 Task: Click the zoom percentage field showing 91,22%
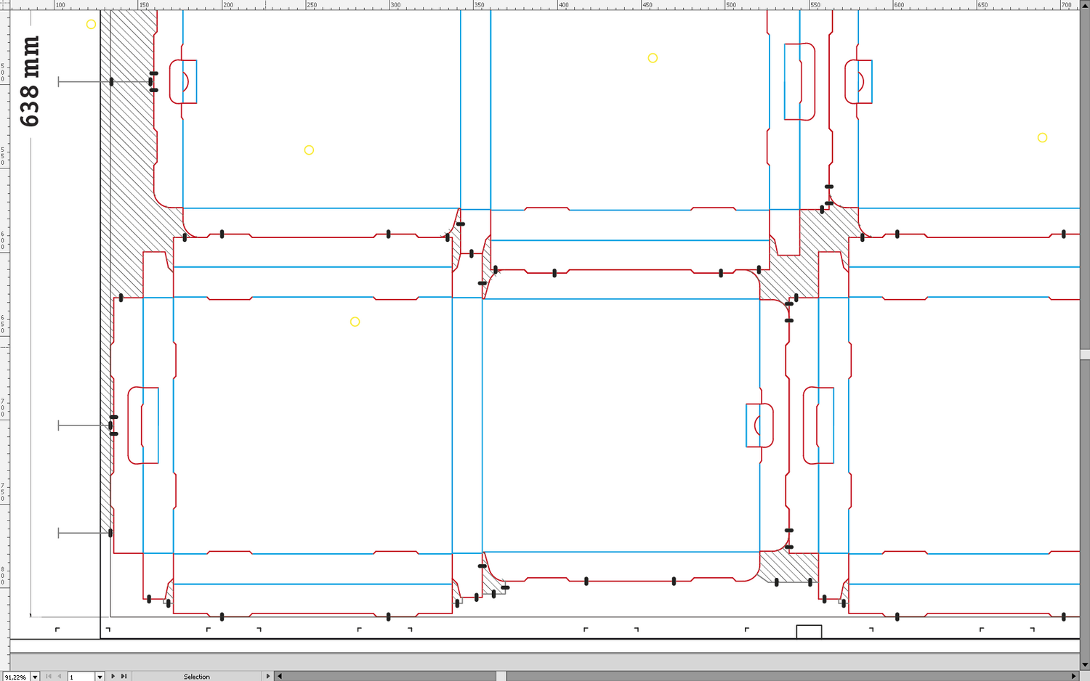(x=15, y=677)
